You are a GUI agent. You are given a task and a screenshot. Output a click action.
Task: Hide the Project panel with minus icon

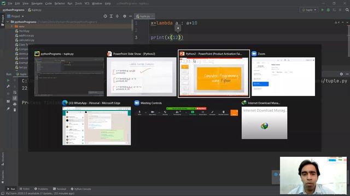pos(130,16)
